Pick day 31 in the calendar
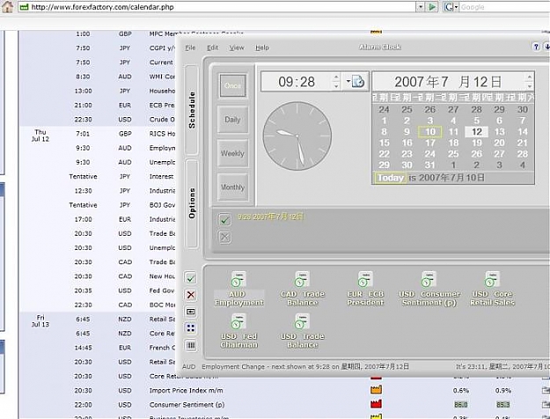This screenshot has width=550, height=419. coord(430,165)
